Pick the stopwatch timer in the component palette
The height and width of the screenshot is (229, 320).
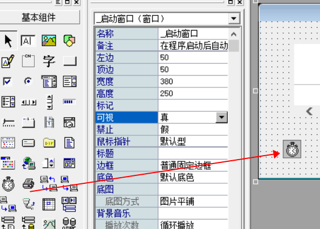[x=8, y=184]
